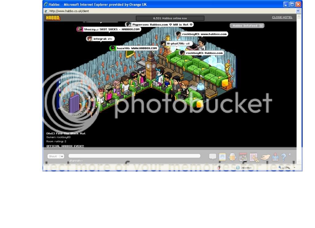Screen dimensions: 315x228
Task: Open the room navigator icon
Action: (x=232, y=157)
